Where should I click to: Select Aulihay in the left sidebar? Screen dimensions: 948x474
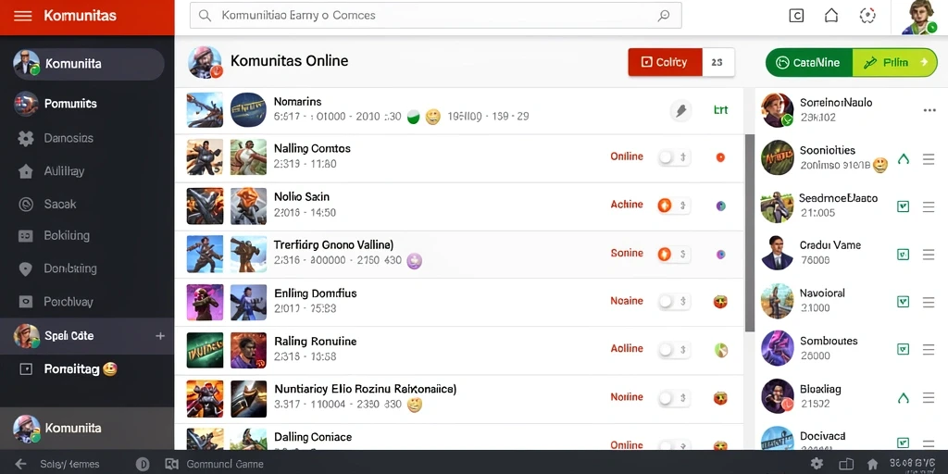64,171
